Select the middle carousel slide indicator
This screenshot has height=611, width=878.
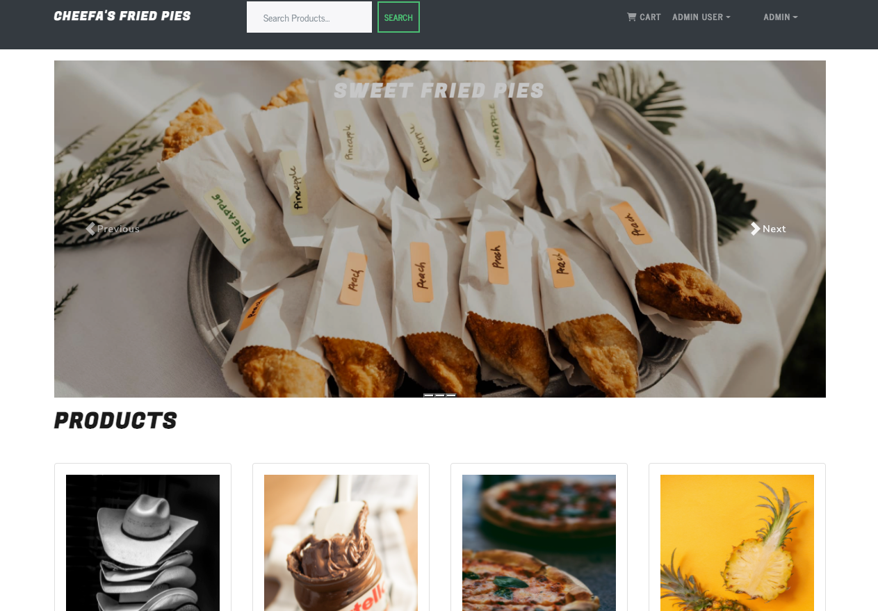click(440, 396)
